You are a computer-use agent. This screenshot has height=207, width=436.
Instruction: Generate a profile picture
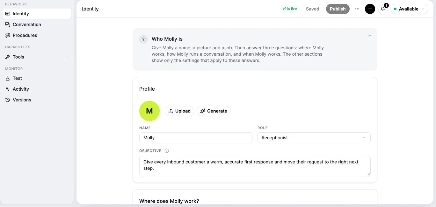coord(214,111)
